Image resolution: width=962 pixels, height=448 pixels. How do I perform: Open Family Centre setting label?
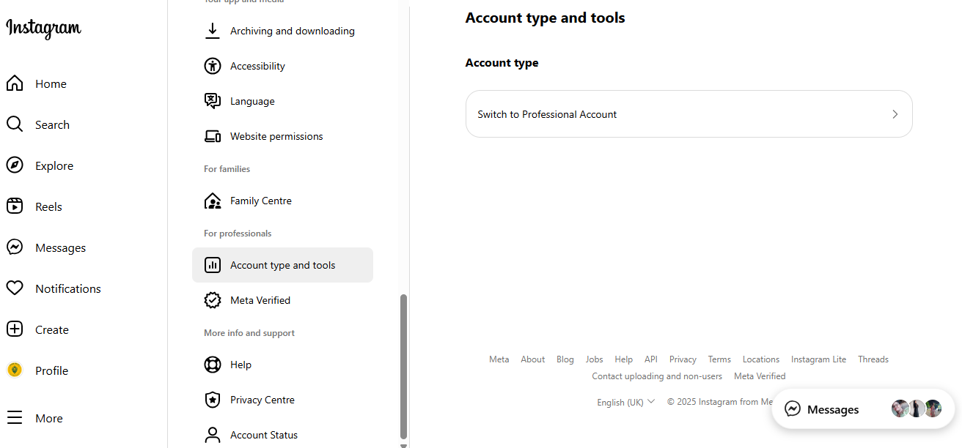click(261, 201)
